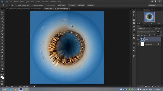163x91 pixels.
Task: Select the Move tool
Action: pos(2,12)
